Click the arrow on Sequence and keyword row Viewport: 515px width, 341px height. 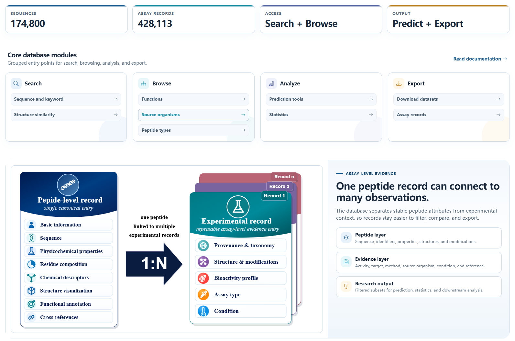(115, 99)
